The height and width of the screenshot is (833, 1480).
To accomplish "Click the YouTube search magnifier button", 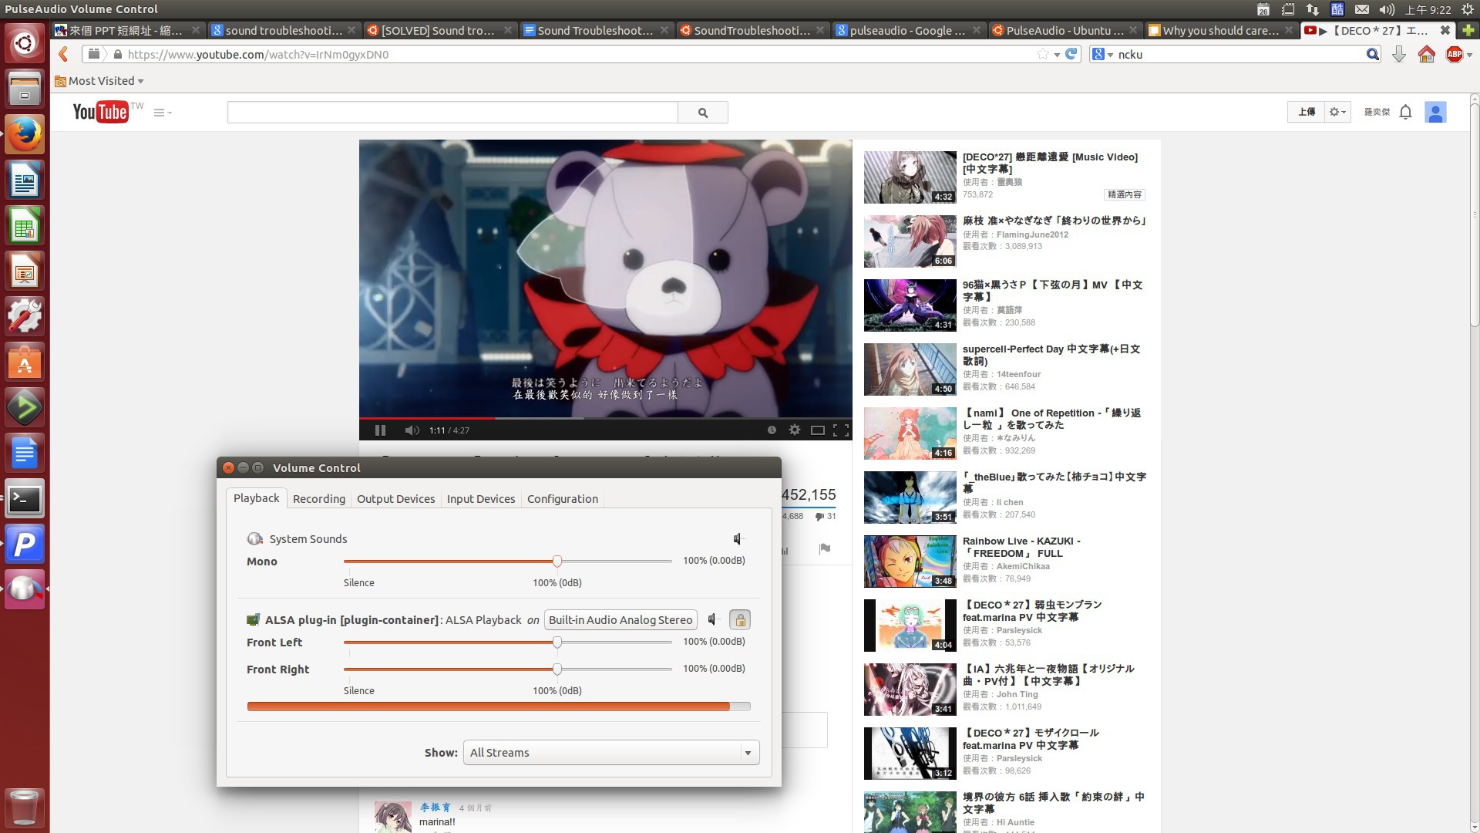I will tap(702, 113).
